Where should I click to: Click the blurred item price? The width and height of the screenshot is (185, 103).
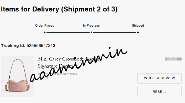[x=173, y=59]
